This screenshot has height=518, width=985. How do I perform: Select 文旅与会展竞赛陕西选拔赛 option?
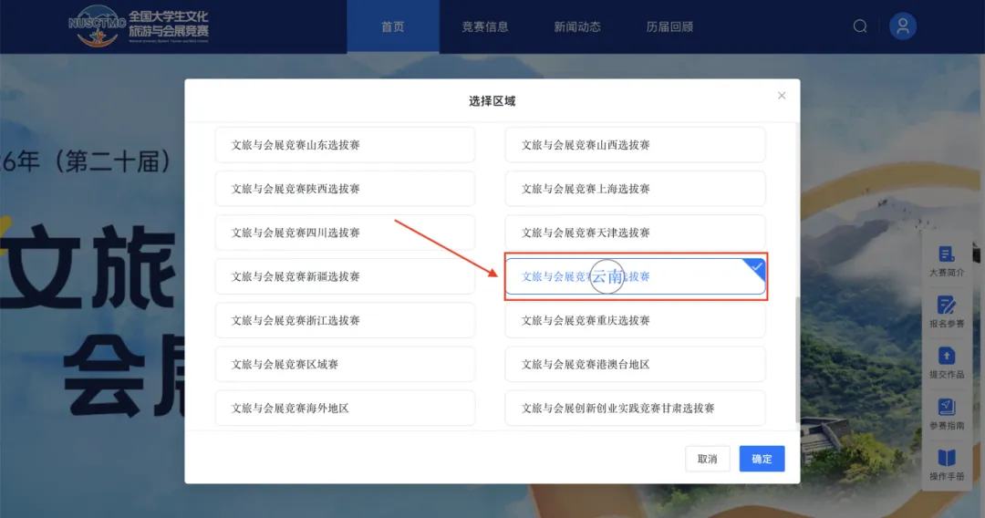345,189
